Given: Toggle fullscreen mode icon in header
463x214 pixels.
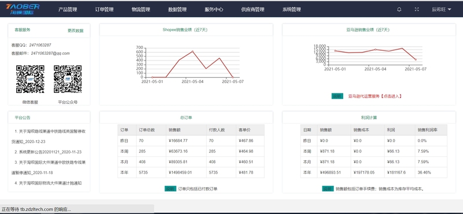Looking at the screenshot, I should click(417, 9).
